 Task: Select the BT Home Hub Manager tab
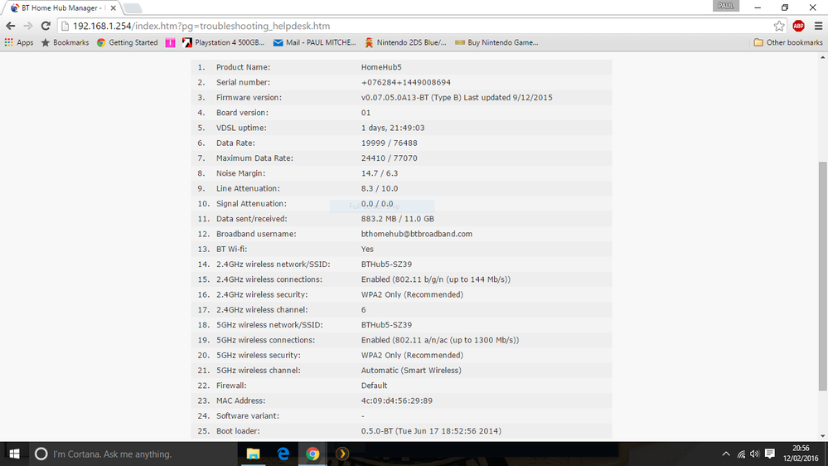pyautogui.click(x=61, y=8)
